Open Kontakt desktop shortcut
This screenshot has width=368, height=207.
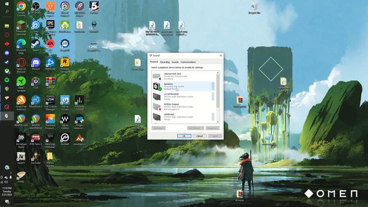point(65,139)
